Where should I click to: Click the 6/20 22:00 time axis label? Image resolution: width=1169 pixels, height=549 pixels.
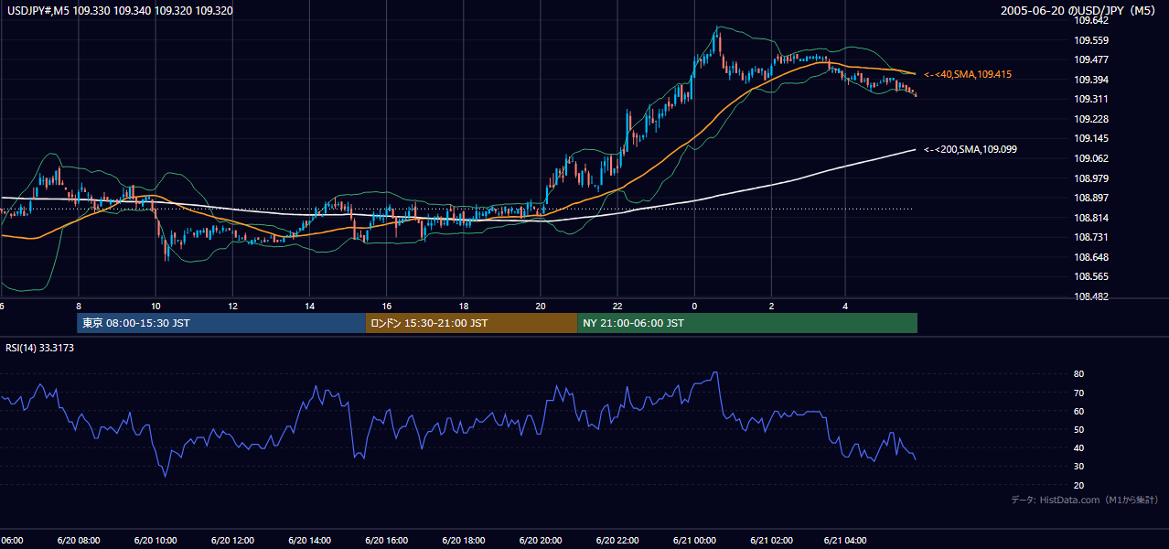pyautogui.click(x=617, y=541)
